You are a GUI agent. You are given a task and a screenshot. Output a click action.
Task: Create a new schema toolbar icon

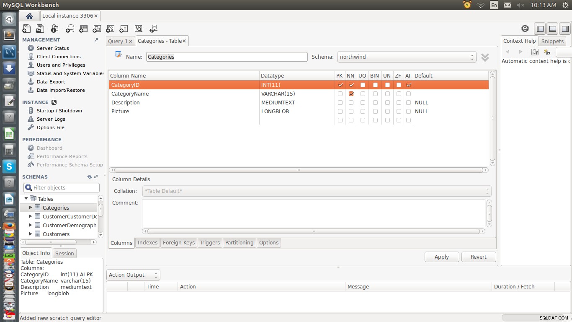point(70,29)
